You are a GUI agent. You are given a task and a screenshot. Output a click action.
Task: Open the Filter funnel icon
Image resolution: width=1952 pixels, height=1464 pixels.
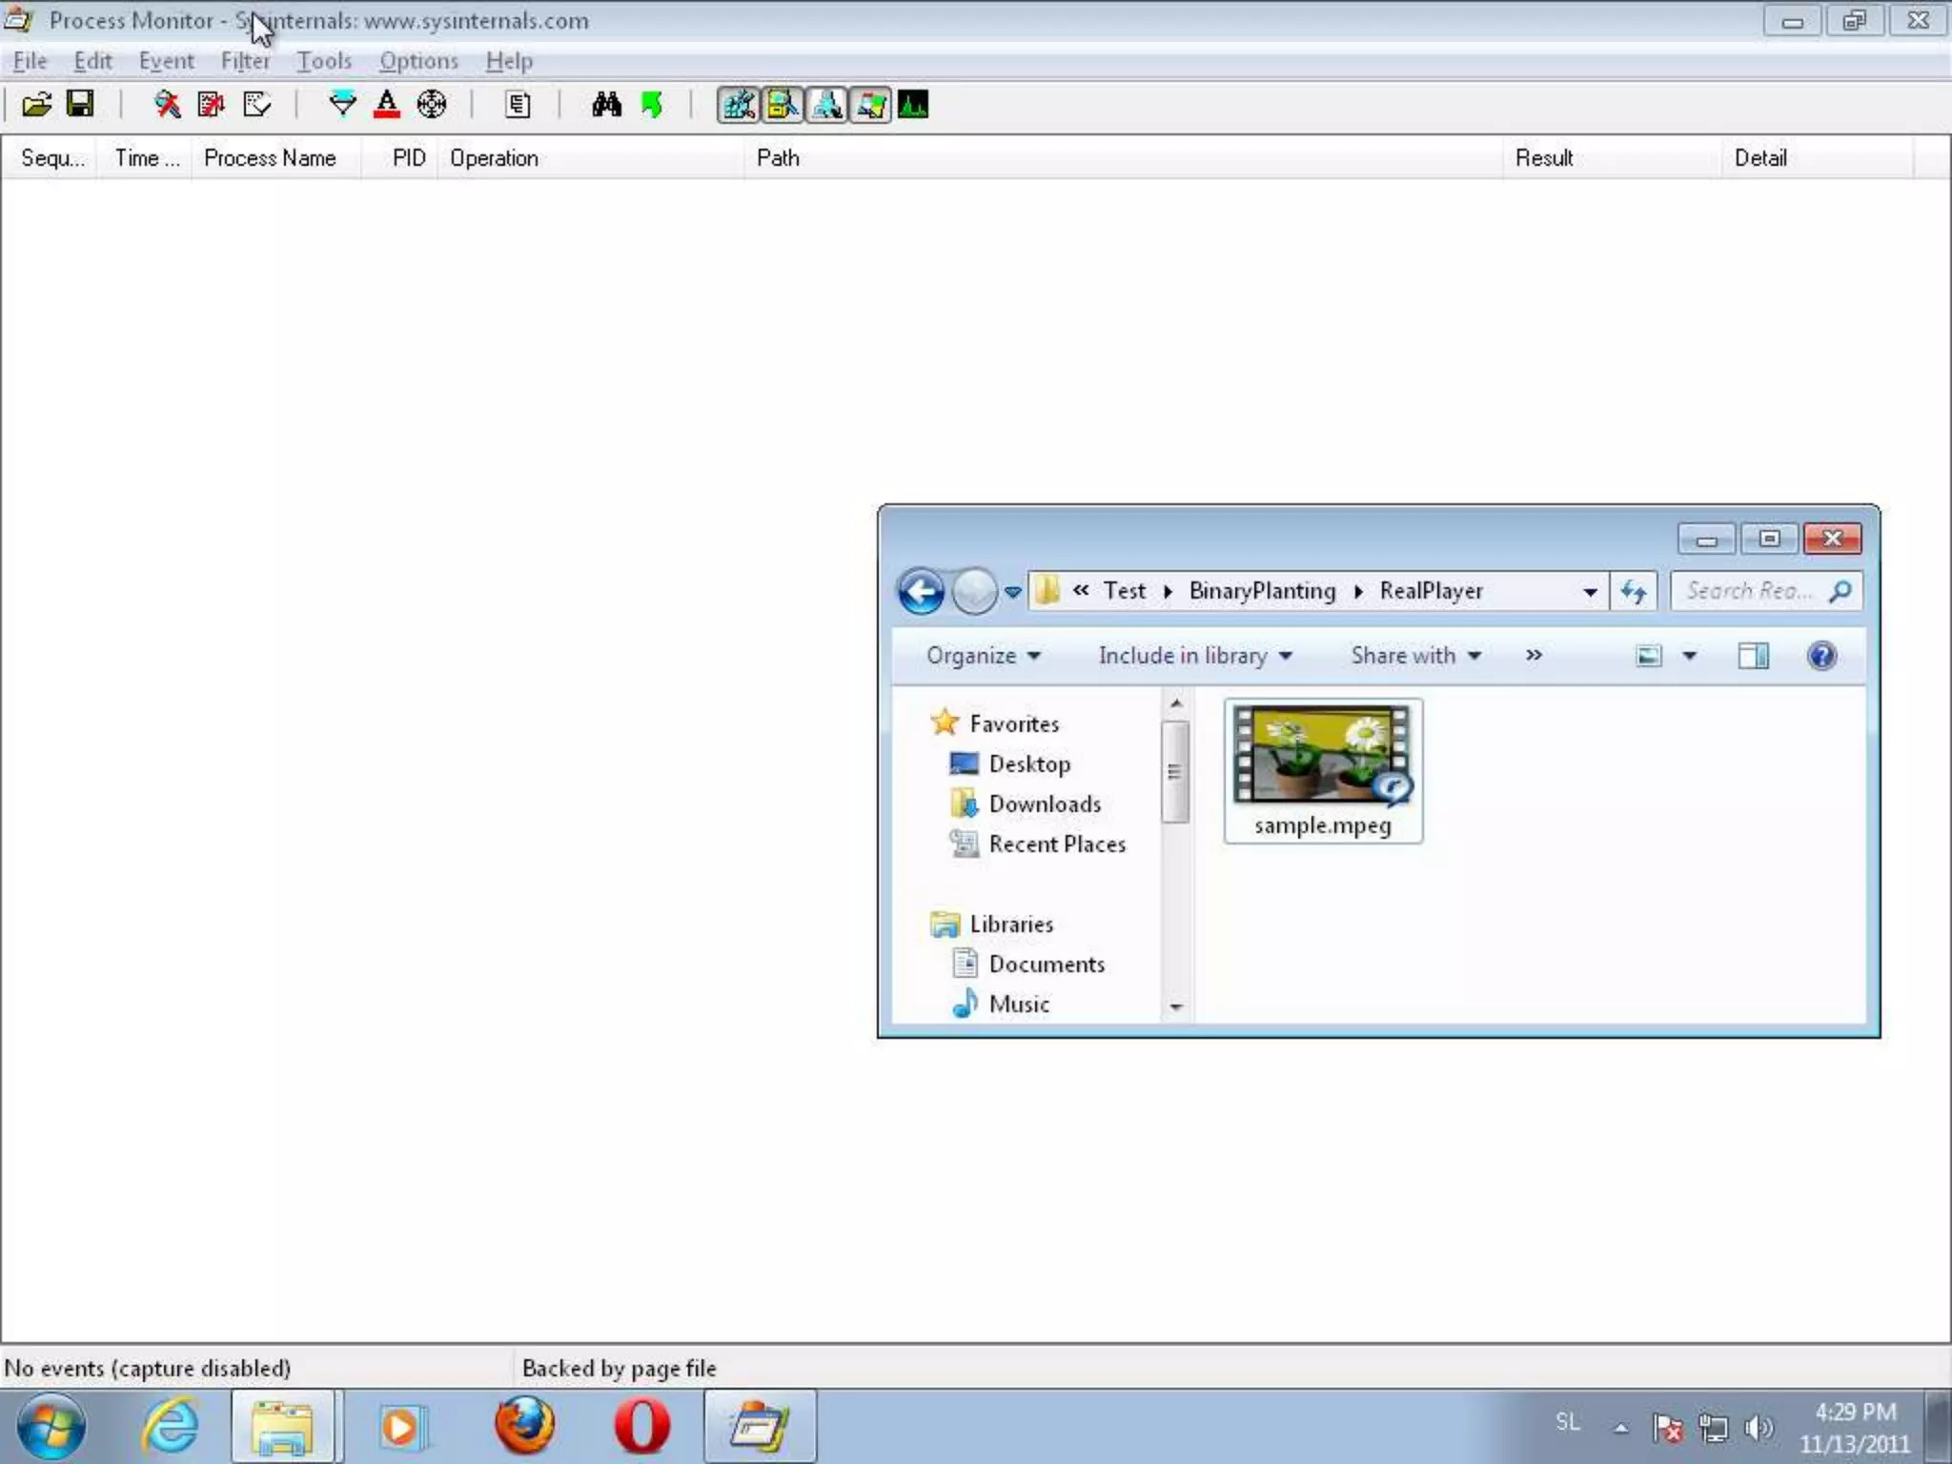pyautogui.click(x=341, y=104)
